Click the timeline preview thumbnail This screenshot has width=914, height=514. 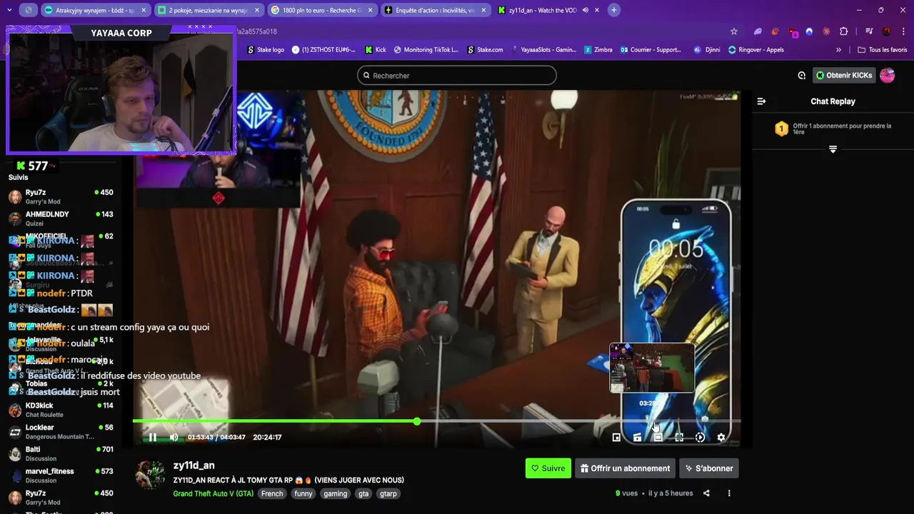(x=652, y=368)
